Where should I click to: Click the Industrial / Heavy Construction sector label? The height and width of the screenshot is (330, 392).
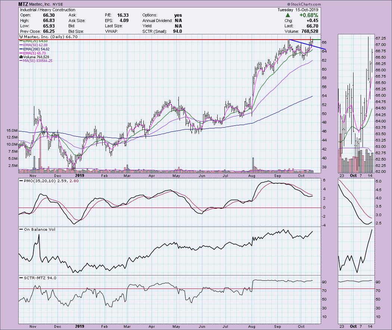tap(48, 10)
